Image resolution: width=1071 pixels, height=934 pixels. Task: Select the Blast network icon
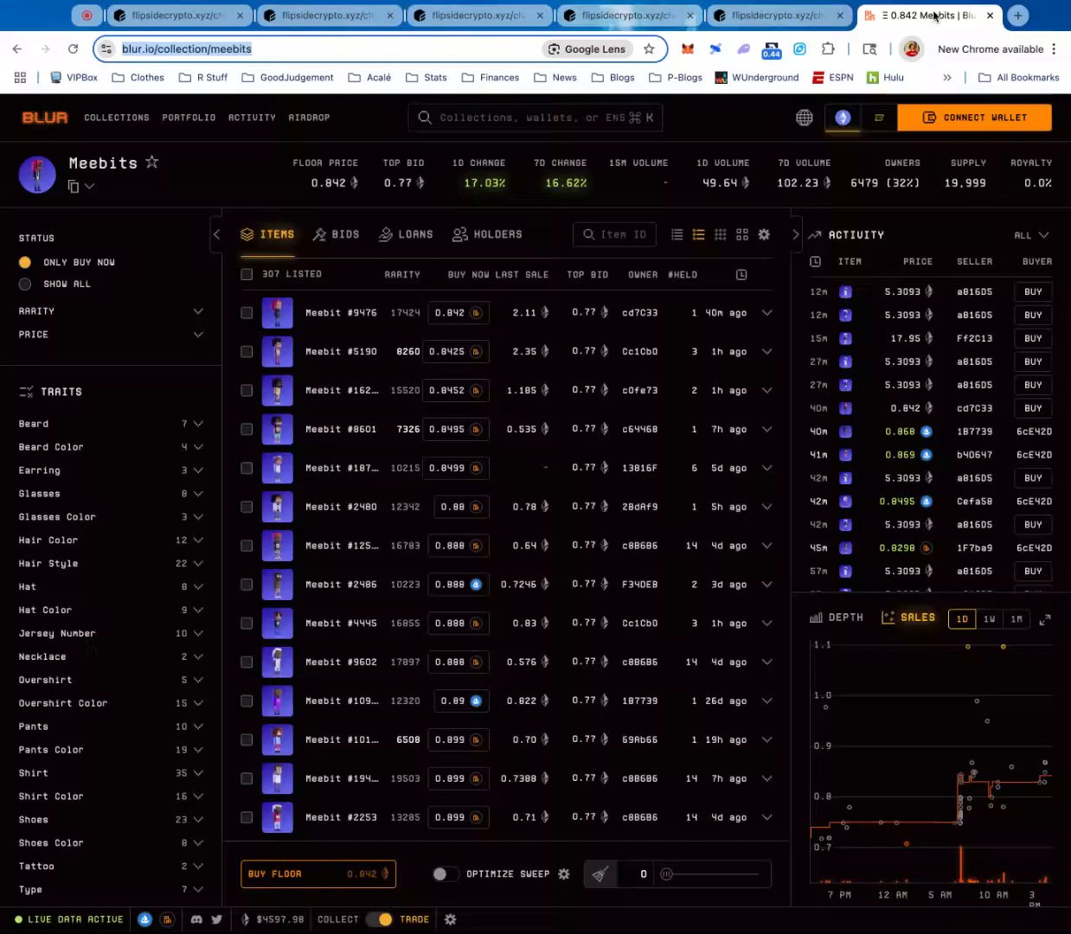(879, 118)
